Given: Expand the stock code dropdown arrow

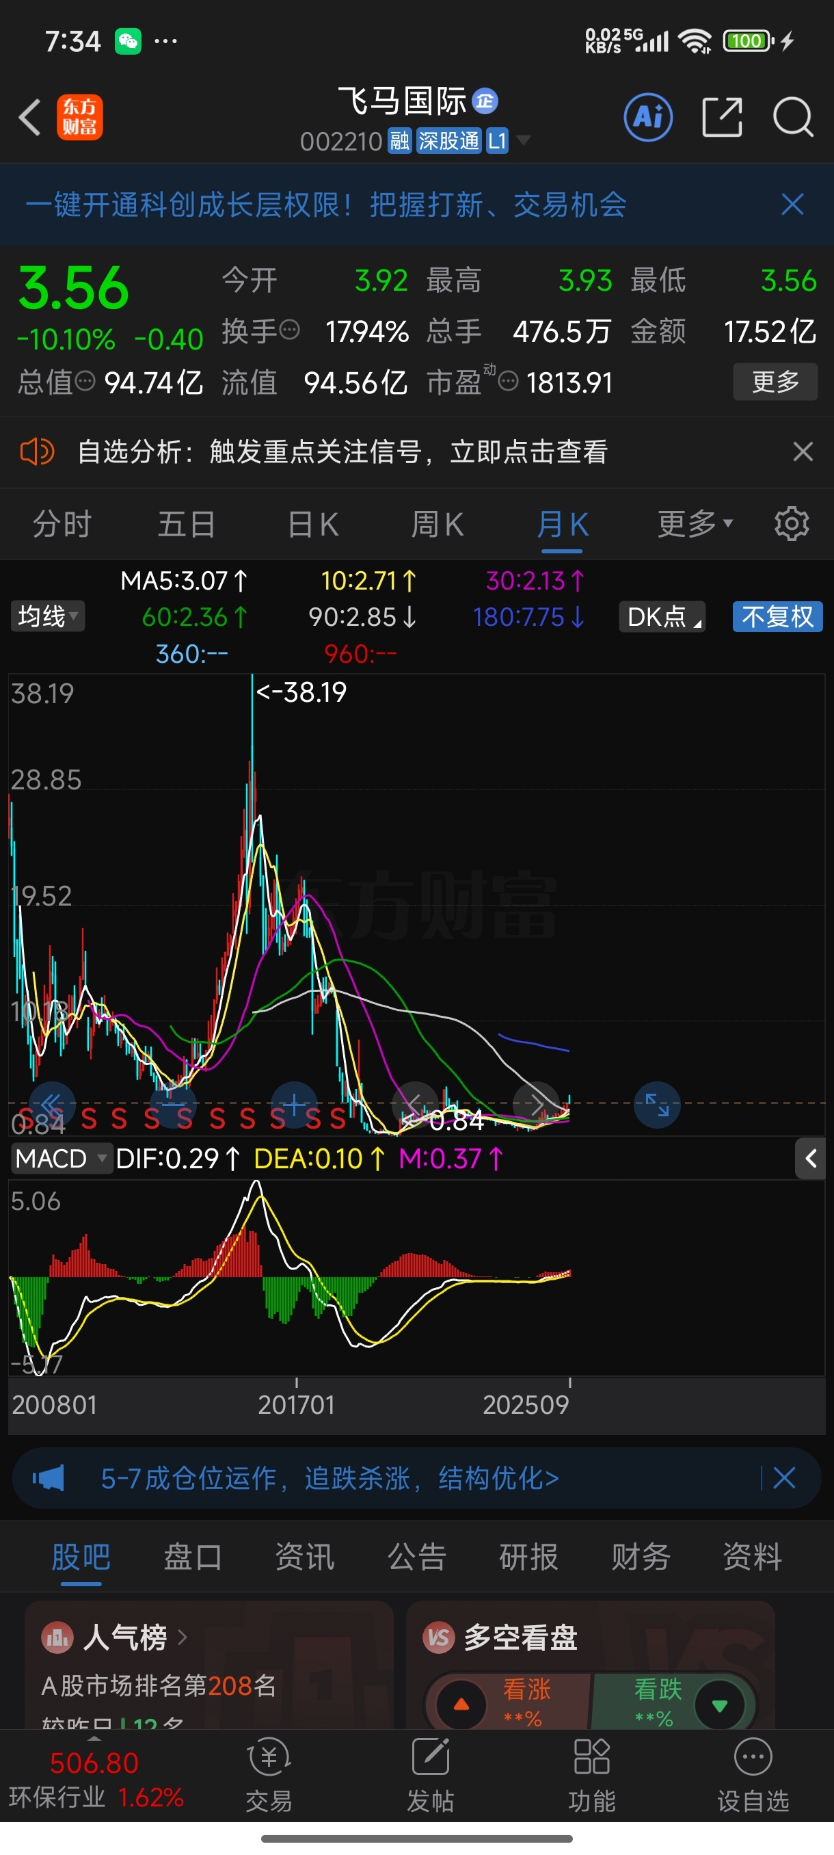Looking at the screenshot, I should point(524,140).
